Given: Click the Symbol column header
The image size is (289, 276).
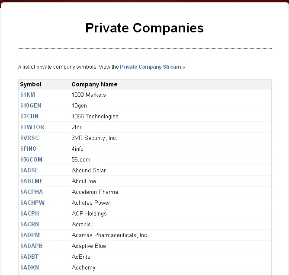Looking at the screenshot, I should (31, 84).
